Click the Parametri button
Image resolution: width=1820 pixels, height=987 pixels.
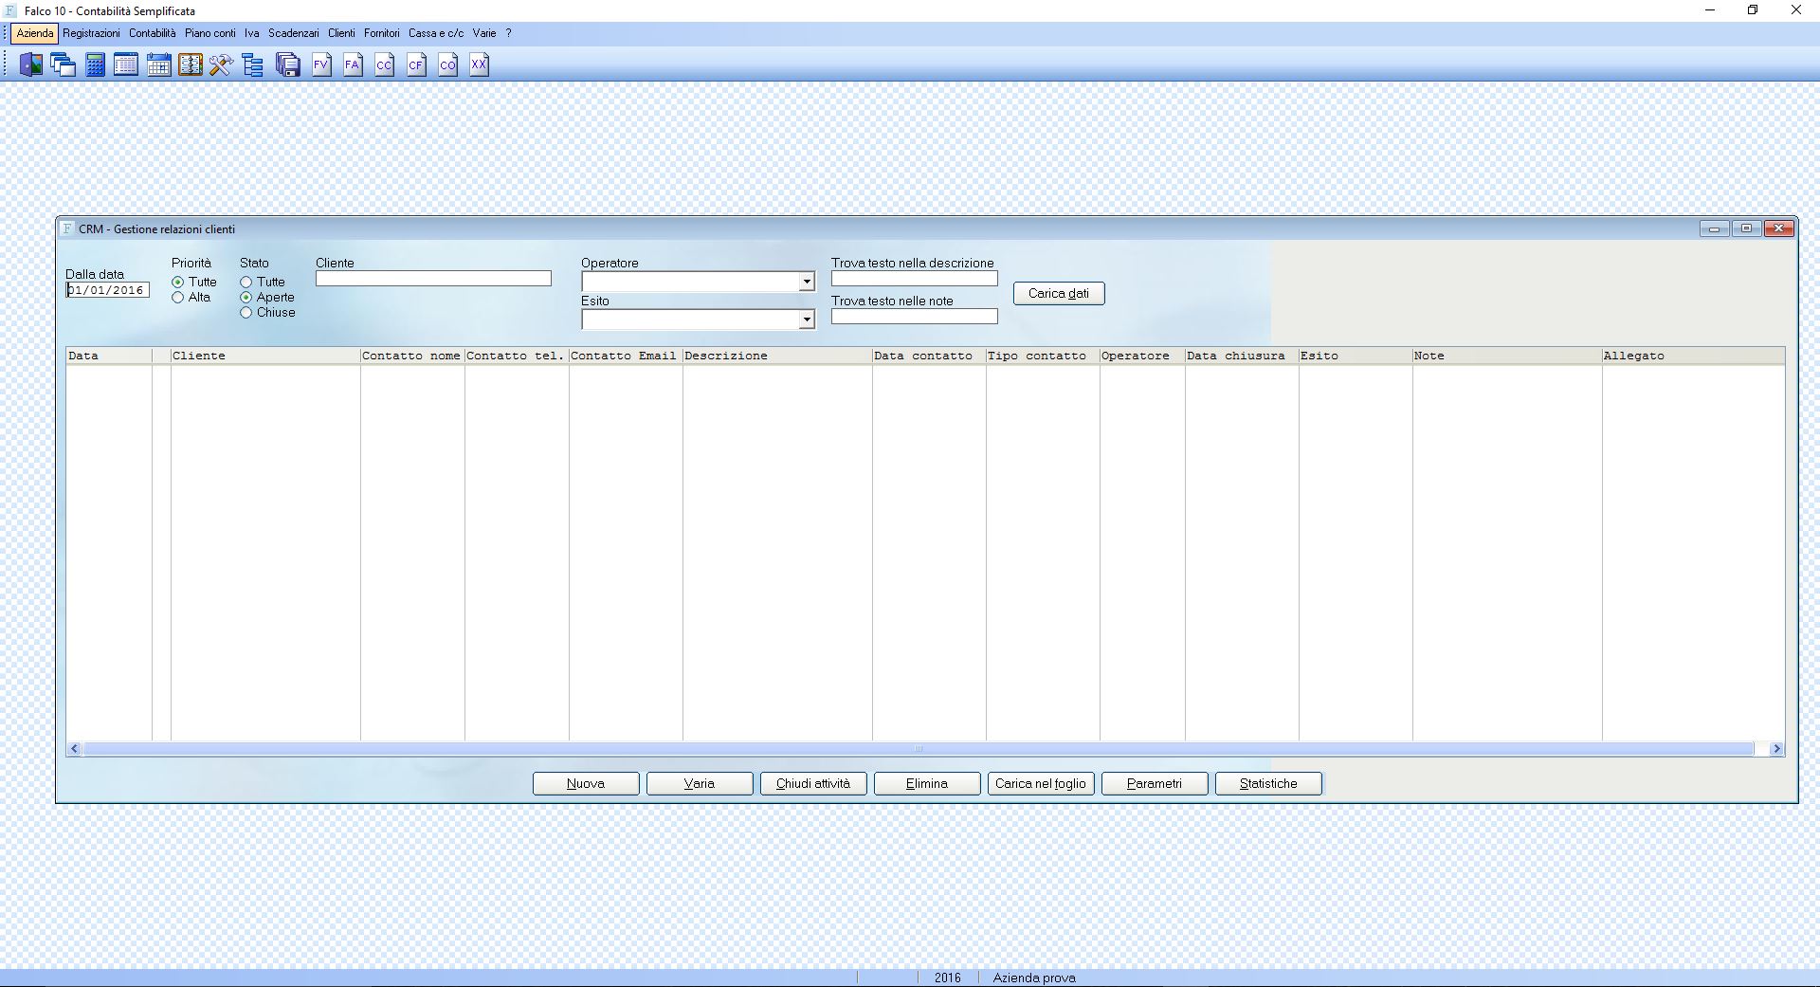pos(1155,783)
